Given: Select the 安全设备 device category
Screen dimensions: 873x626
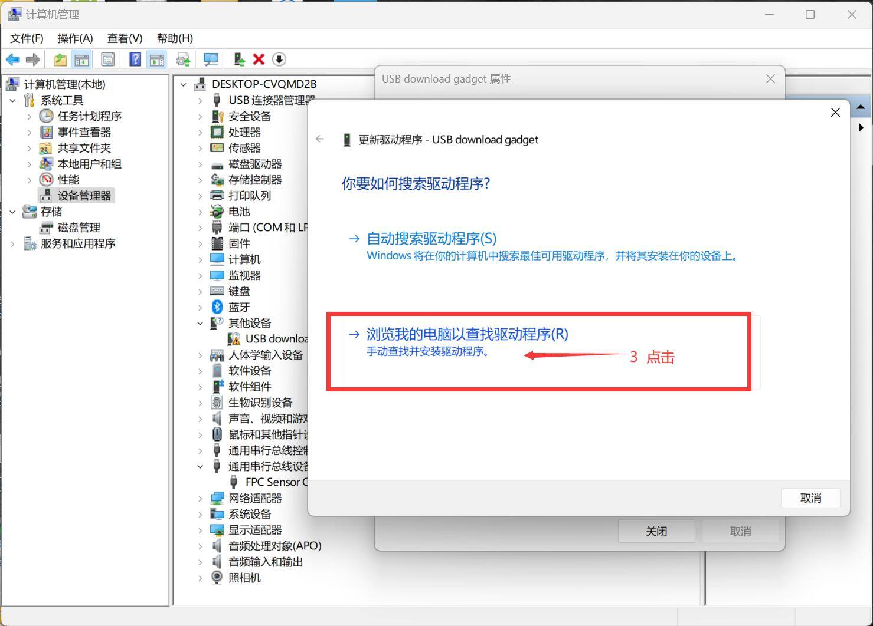Looking at the screenshot, I should click(250, 116).
